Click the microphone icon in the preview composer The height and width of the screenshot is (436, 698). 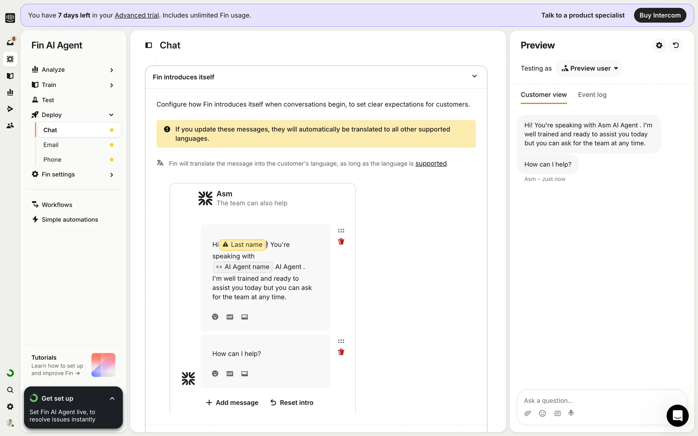[x=571, y=413]
